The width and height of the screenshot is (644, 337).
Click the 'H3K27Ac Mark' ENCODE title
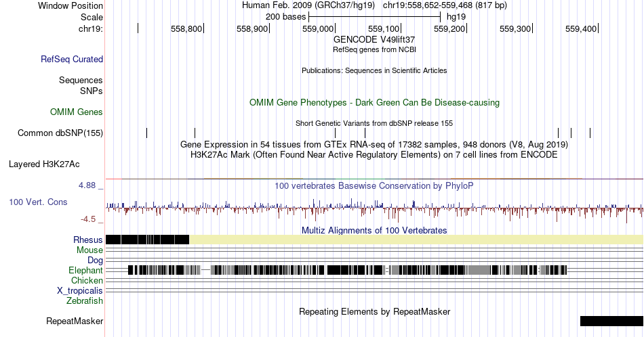click(x=374, y=154)
